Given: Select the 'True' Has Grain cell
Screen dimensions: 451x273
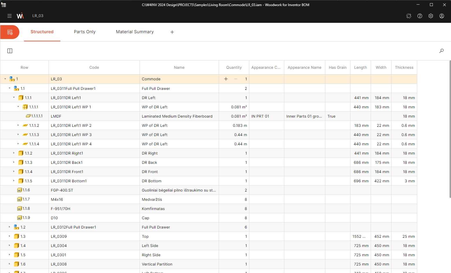Looking at the screenshot, I should [338, 116].
